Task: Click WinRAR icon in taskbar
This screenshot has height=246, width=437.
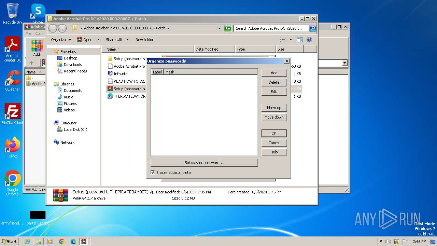Action: (84, 242)
